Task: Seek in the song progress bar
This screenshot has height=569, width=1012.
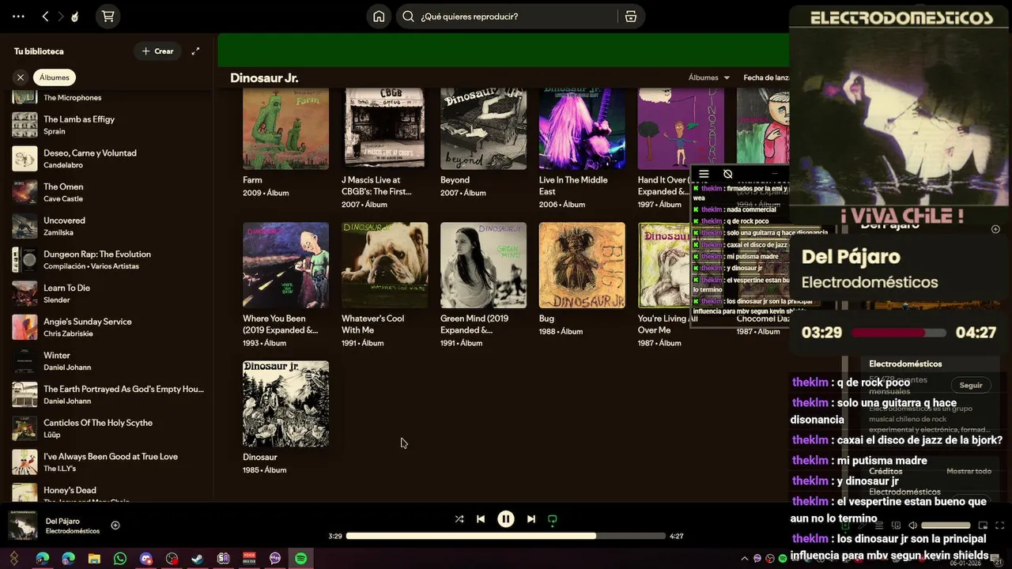Action: pyautogui.click(x=506, y=536)
